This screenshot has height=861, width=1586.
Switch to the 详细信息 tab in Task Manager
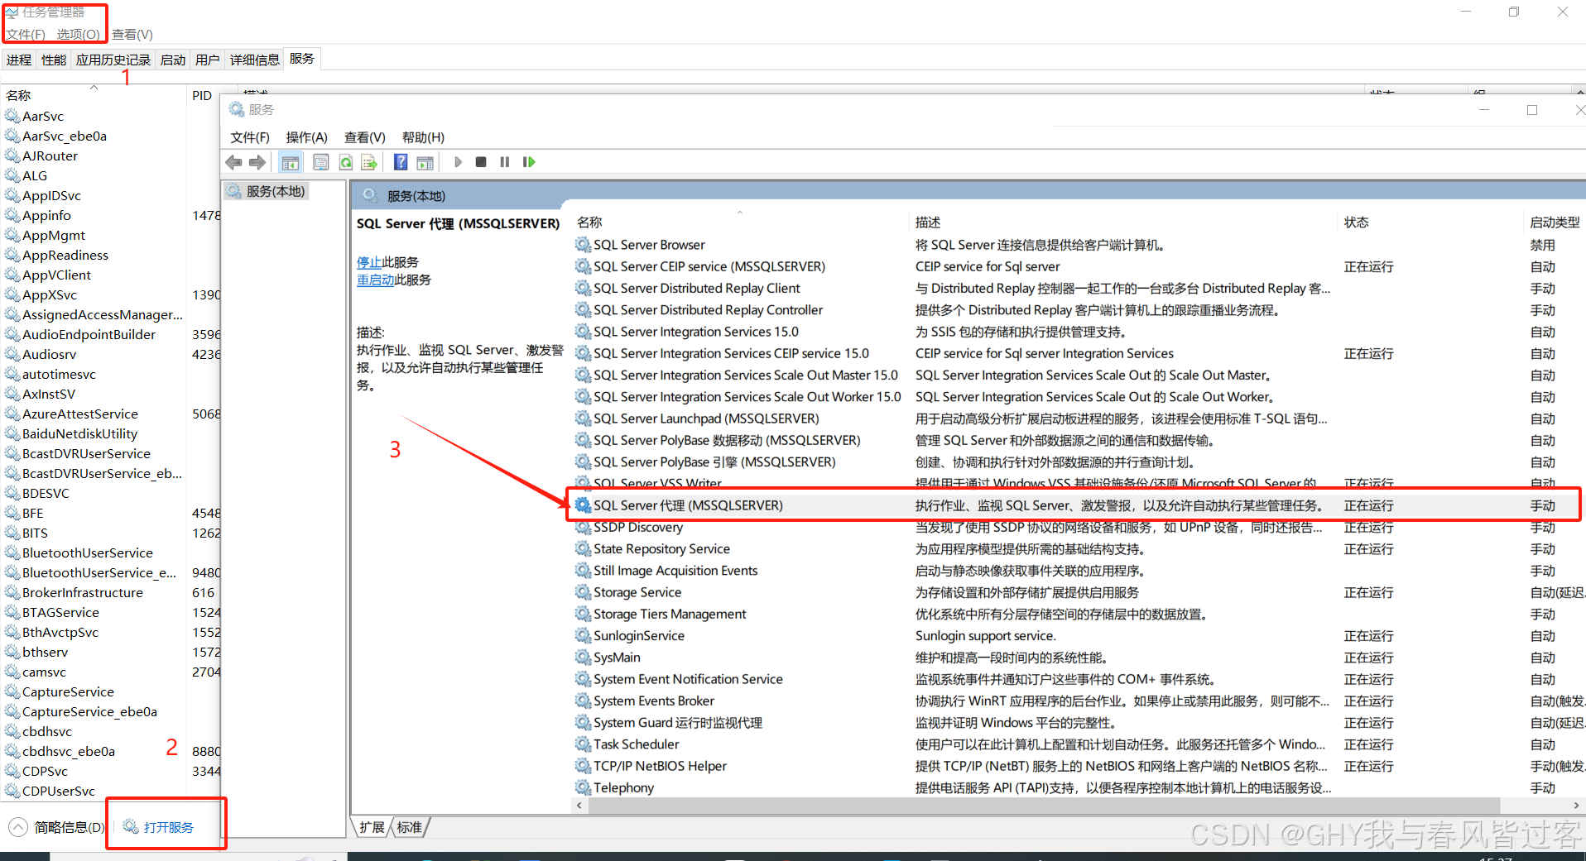(x=255, y=60)
